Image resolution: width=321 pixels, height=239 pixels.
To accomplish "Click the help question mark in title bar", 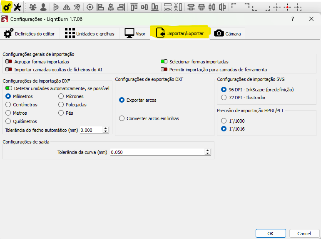I will click(293, 19).
